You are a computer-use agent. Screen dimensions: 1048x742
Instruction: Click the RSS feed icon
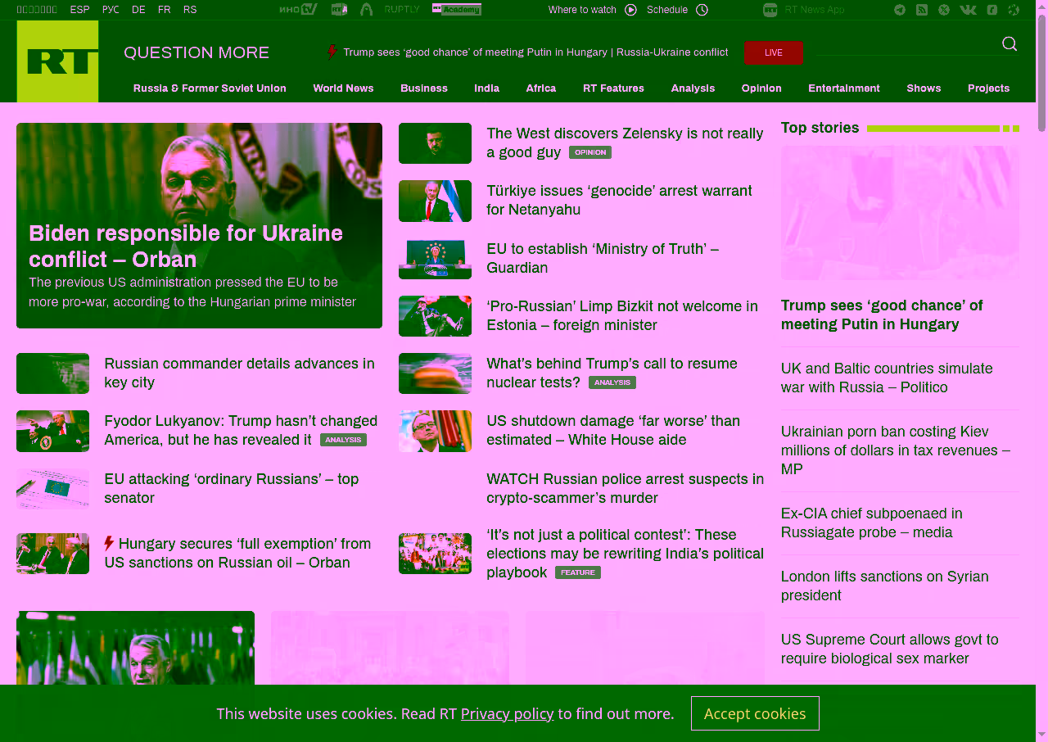click(x=922, y=10)
